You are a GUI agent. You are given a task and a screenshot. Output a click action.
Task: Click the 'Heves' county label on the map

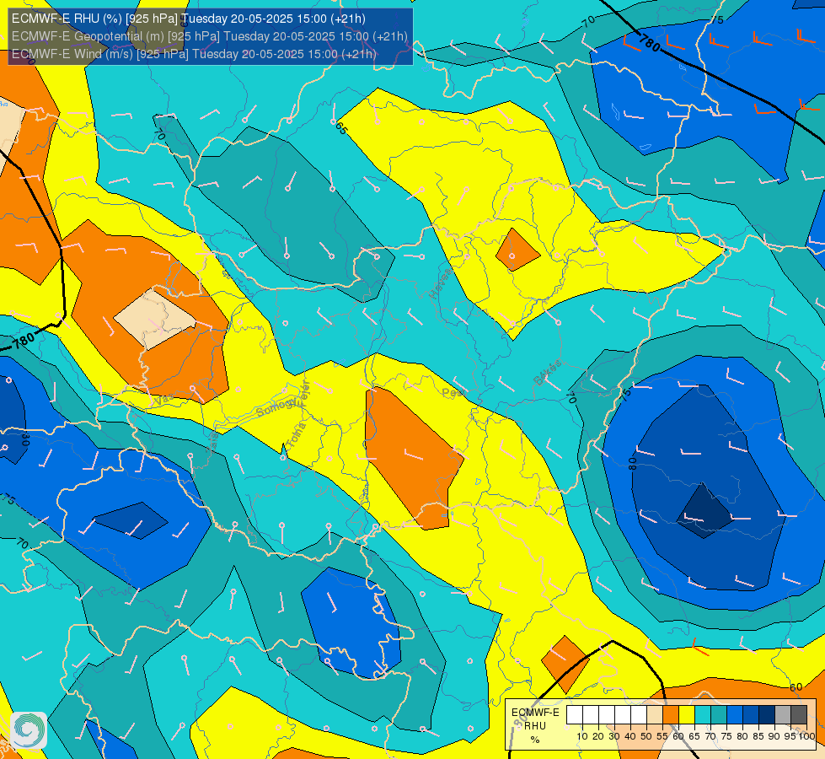(441, 283)
